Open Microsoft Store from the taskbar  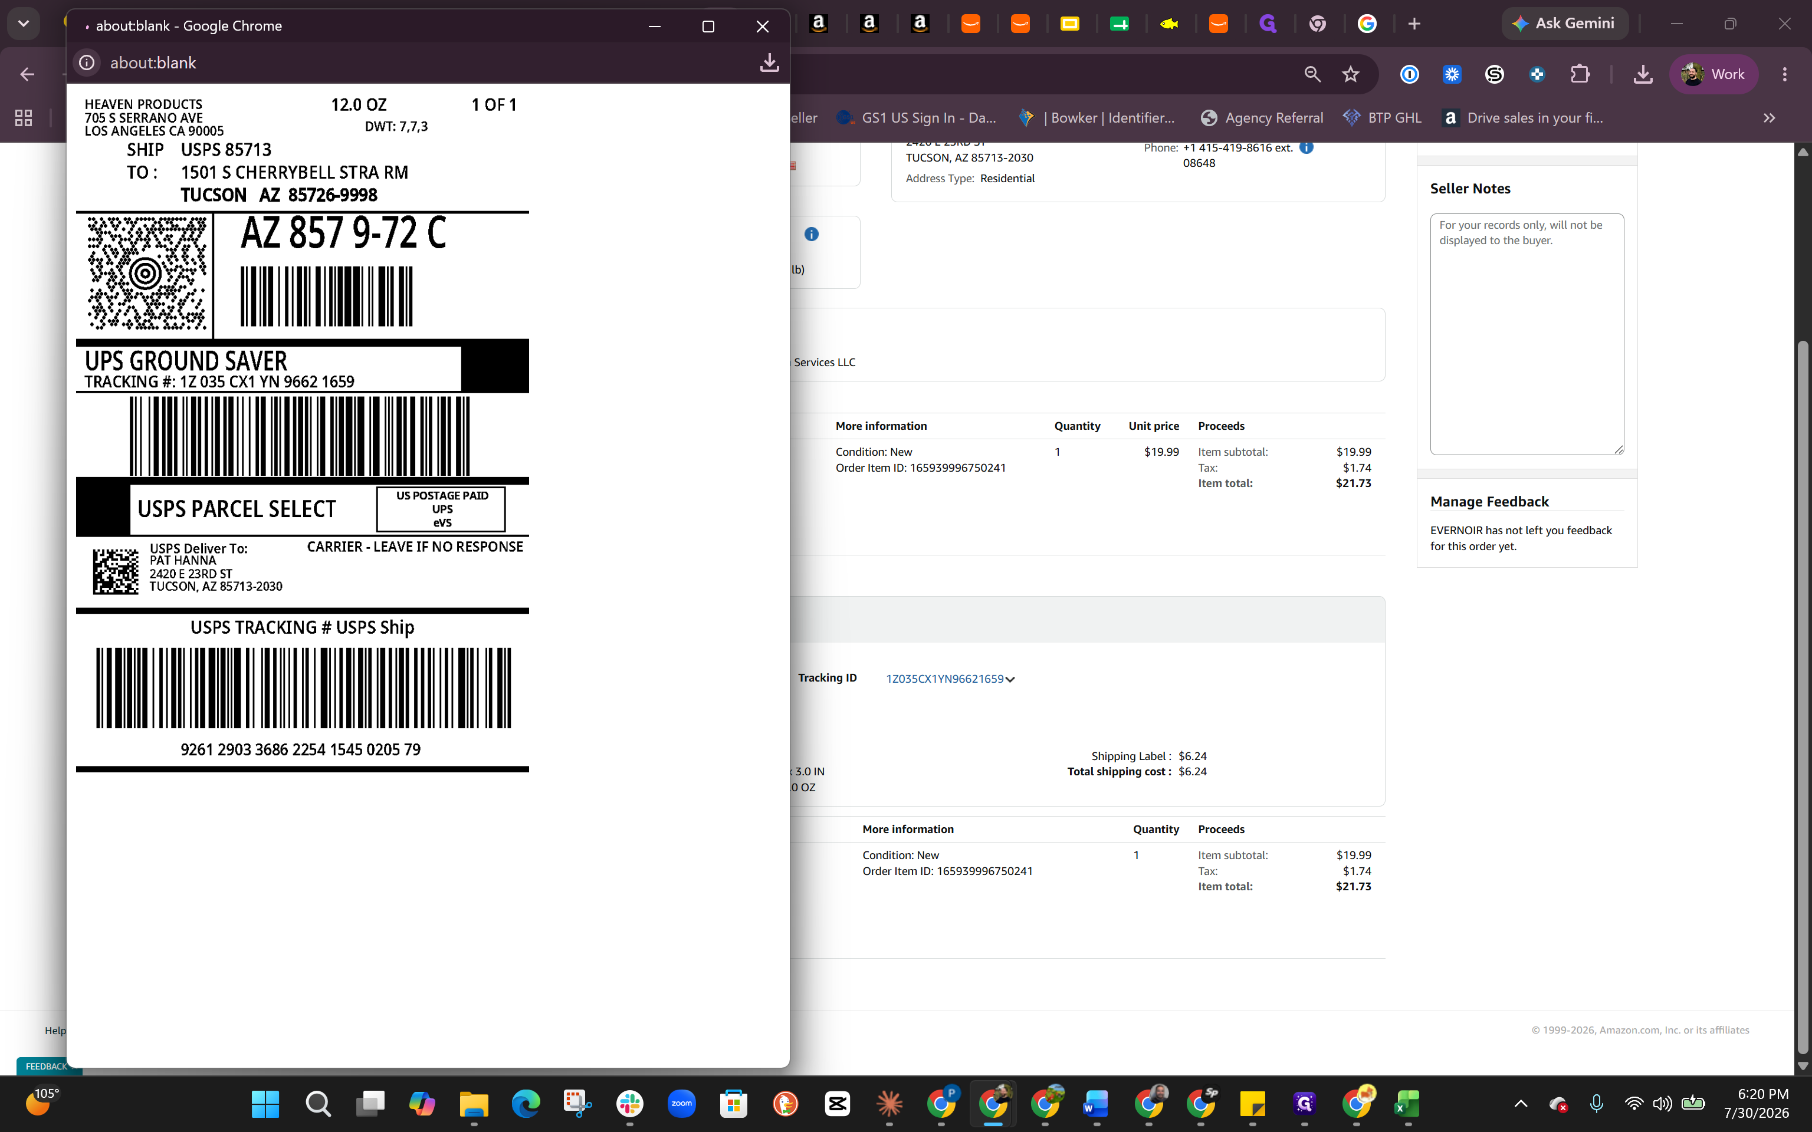733,1103
